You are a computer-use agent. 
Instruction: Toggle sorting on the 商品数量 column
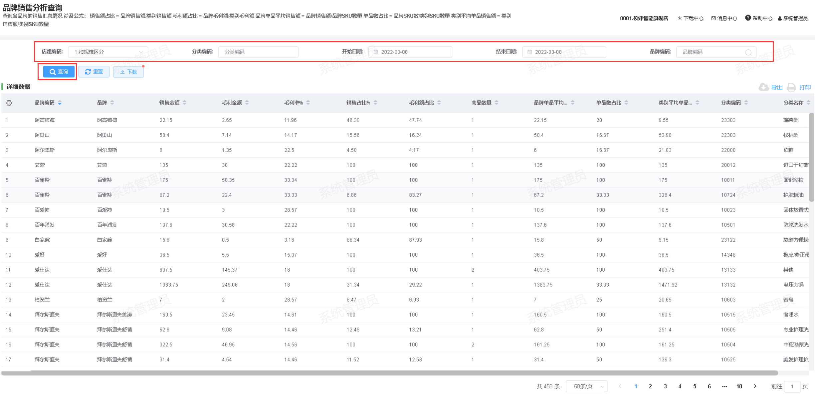tap(497, 103)
